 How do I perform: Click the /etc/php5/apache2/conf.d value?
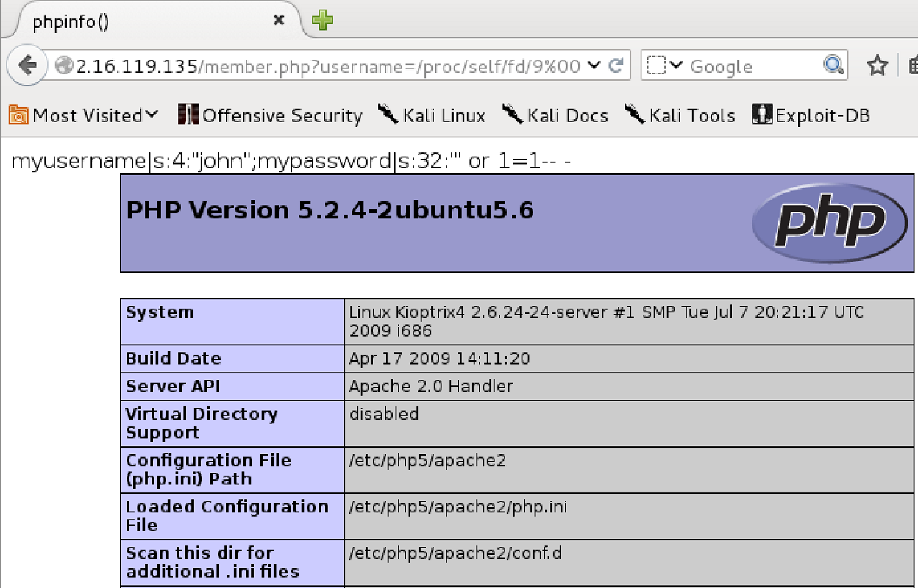tap(455, 553)
